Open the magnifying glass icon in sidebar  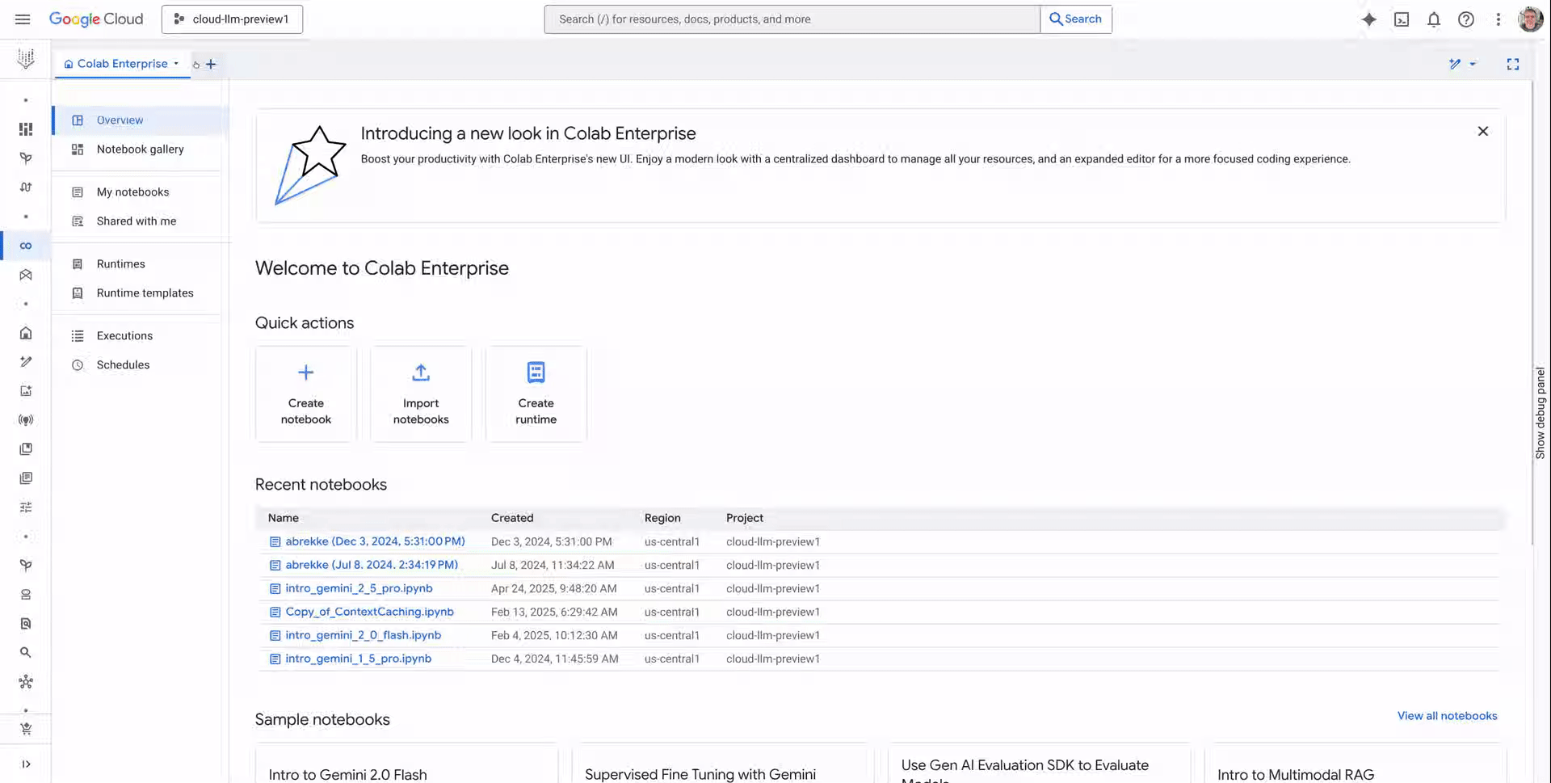[x=26, y=653]
